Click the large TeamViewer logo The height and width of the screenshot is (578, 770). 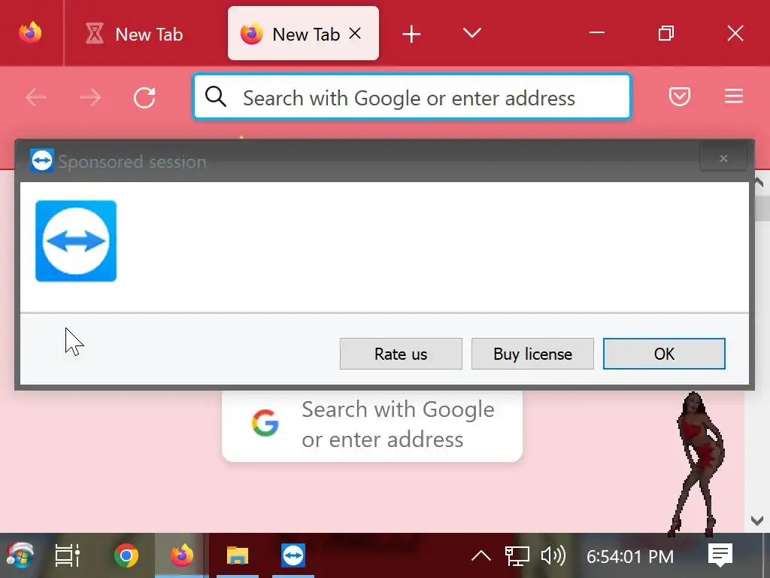pos(76,241)
